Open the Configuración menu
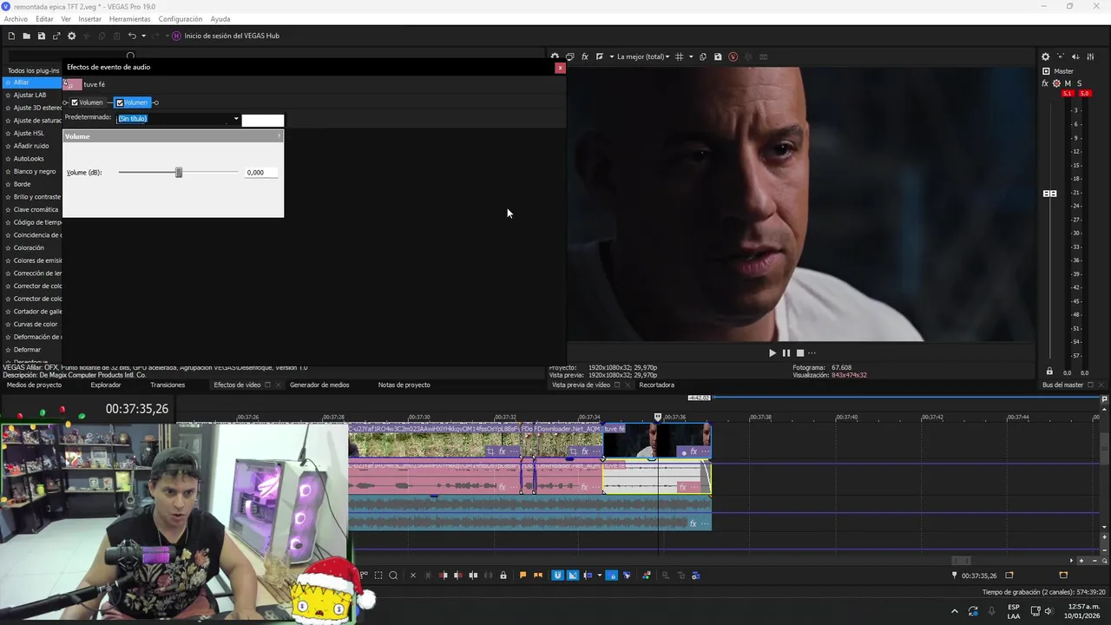The image size is (1111, 625). (x=181, y=19)
